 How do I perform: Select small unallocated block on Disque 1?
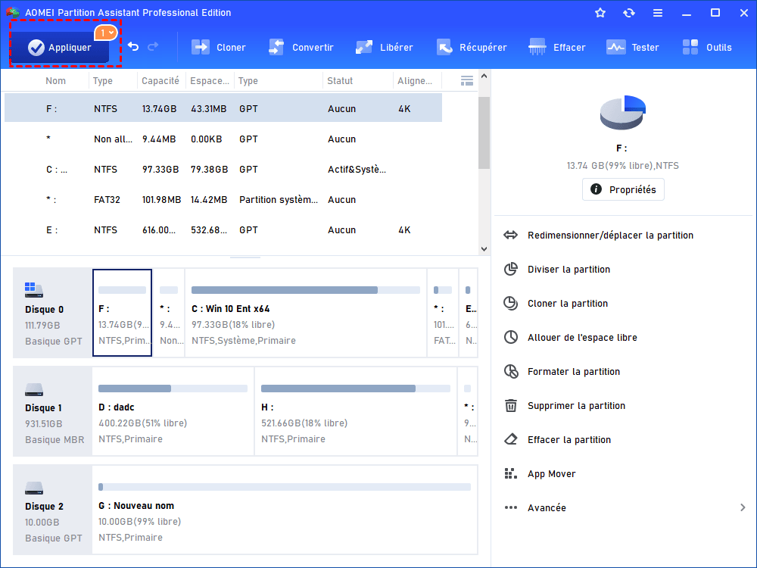point(468,411)
